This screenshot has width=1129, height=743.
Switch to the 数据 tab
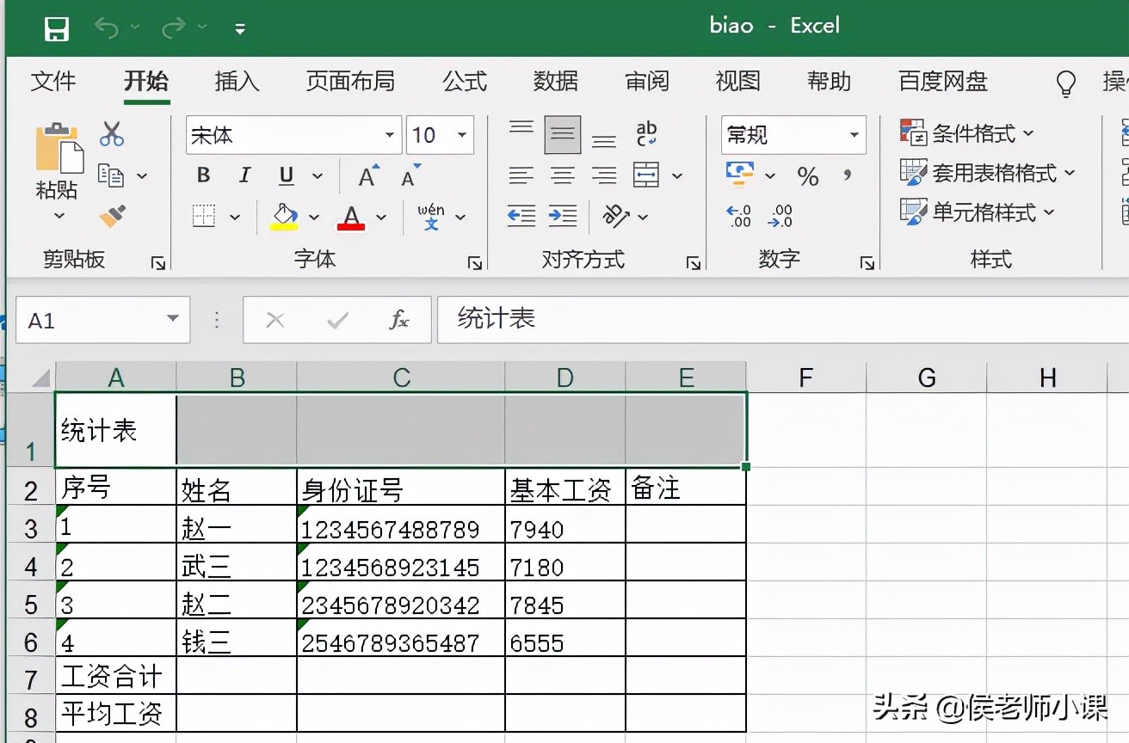pos(556,82)
